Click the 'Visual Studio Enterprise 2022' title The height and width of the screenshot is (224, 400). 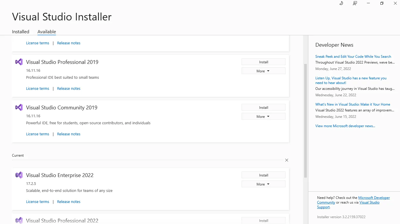click(60, 175)
